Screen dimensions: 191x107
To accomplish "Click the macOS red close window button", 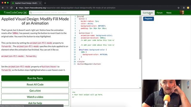I will (x=2, y=3).
